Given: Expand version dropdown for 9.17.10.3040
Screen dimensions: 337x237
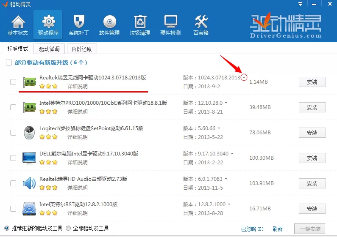Looking at the screenshot, I should point(232,153).
